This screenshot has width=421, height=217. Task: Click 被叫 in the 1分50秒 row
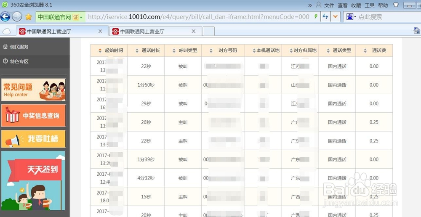[183, 85]
